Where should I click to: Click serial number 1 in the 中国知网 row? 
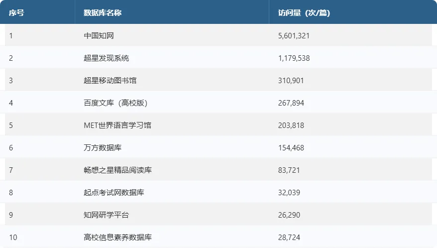click(x=11, y=36)
